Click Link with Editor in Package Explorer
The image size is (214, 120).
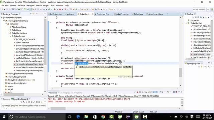pyautogui.click(x=33, y=13)
